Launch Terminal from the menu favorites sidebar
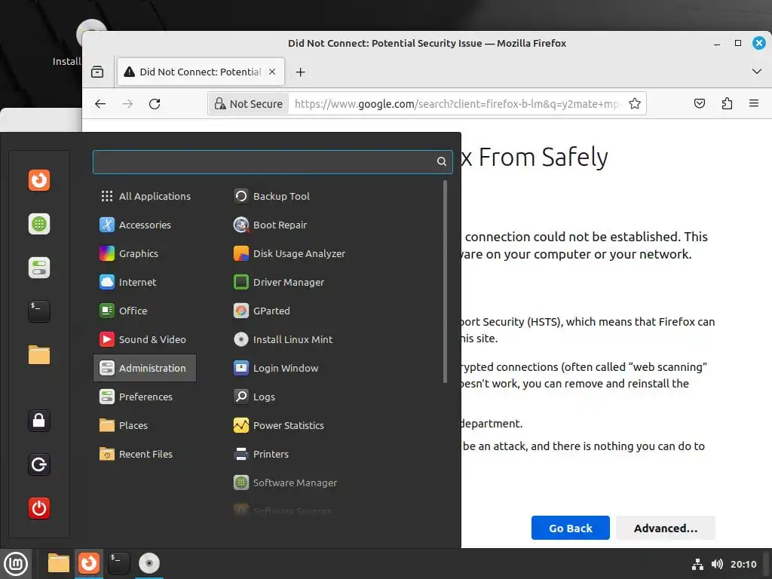Image resolution: width=772 pixels, height=579 pixels. pos(39,311)
